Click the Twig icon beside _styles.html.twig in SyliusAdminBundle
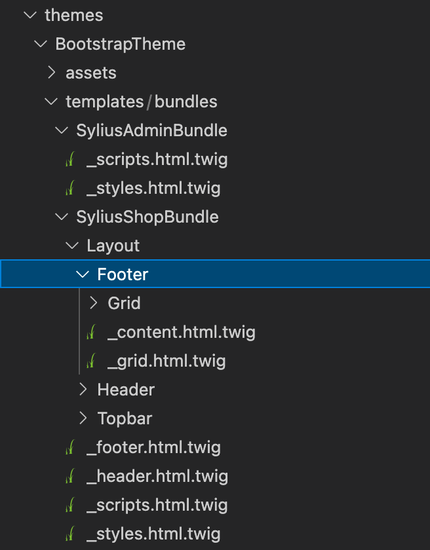Screen dimensions: 430x550 70,187
